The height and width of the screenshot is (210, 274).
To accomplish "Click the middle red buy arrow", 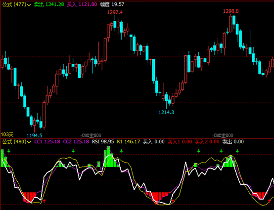I will point(173,201).
